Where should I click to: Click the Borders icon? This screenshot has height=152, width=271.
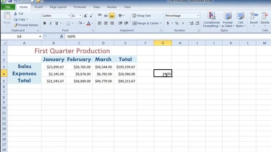68,23
